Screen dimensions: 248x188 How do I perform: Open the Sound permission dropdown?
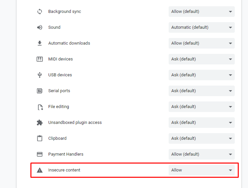tap(201, 27)
